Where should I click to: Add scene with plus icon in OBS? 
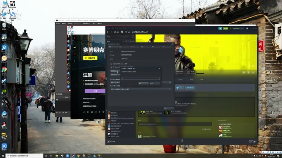click(x=57, y=113)
